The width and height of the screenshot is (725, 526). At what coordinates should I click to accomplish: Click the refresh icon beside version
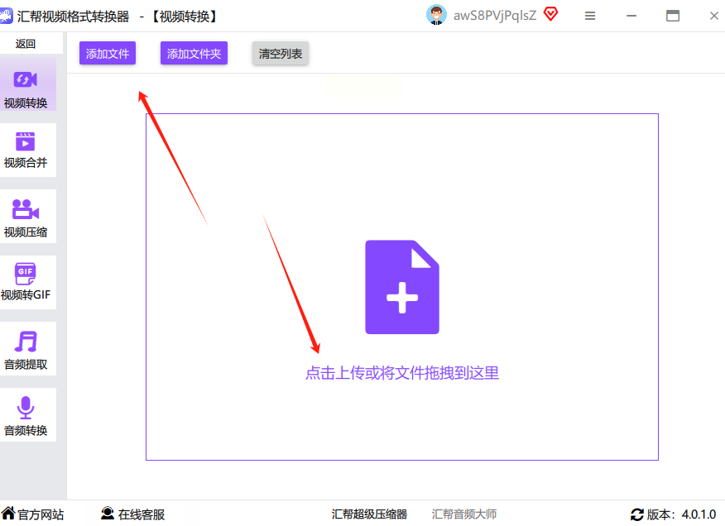click(x=637, y=514)
